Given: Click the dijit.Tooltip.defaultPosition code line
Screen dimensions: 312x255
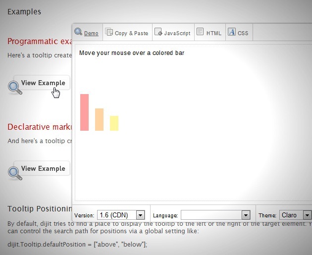Looking at the screenshot, I should pos(77,244).
